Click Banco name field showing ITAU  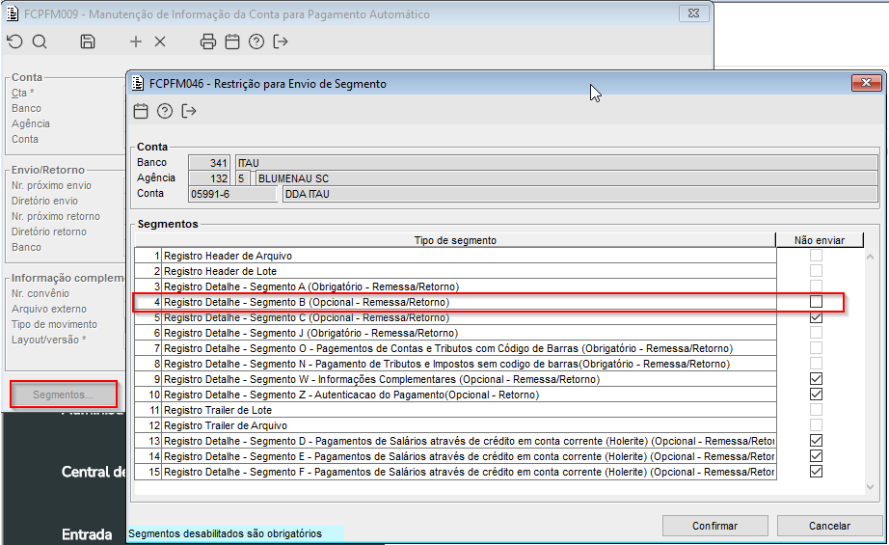click(x=556, y=163)
